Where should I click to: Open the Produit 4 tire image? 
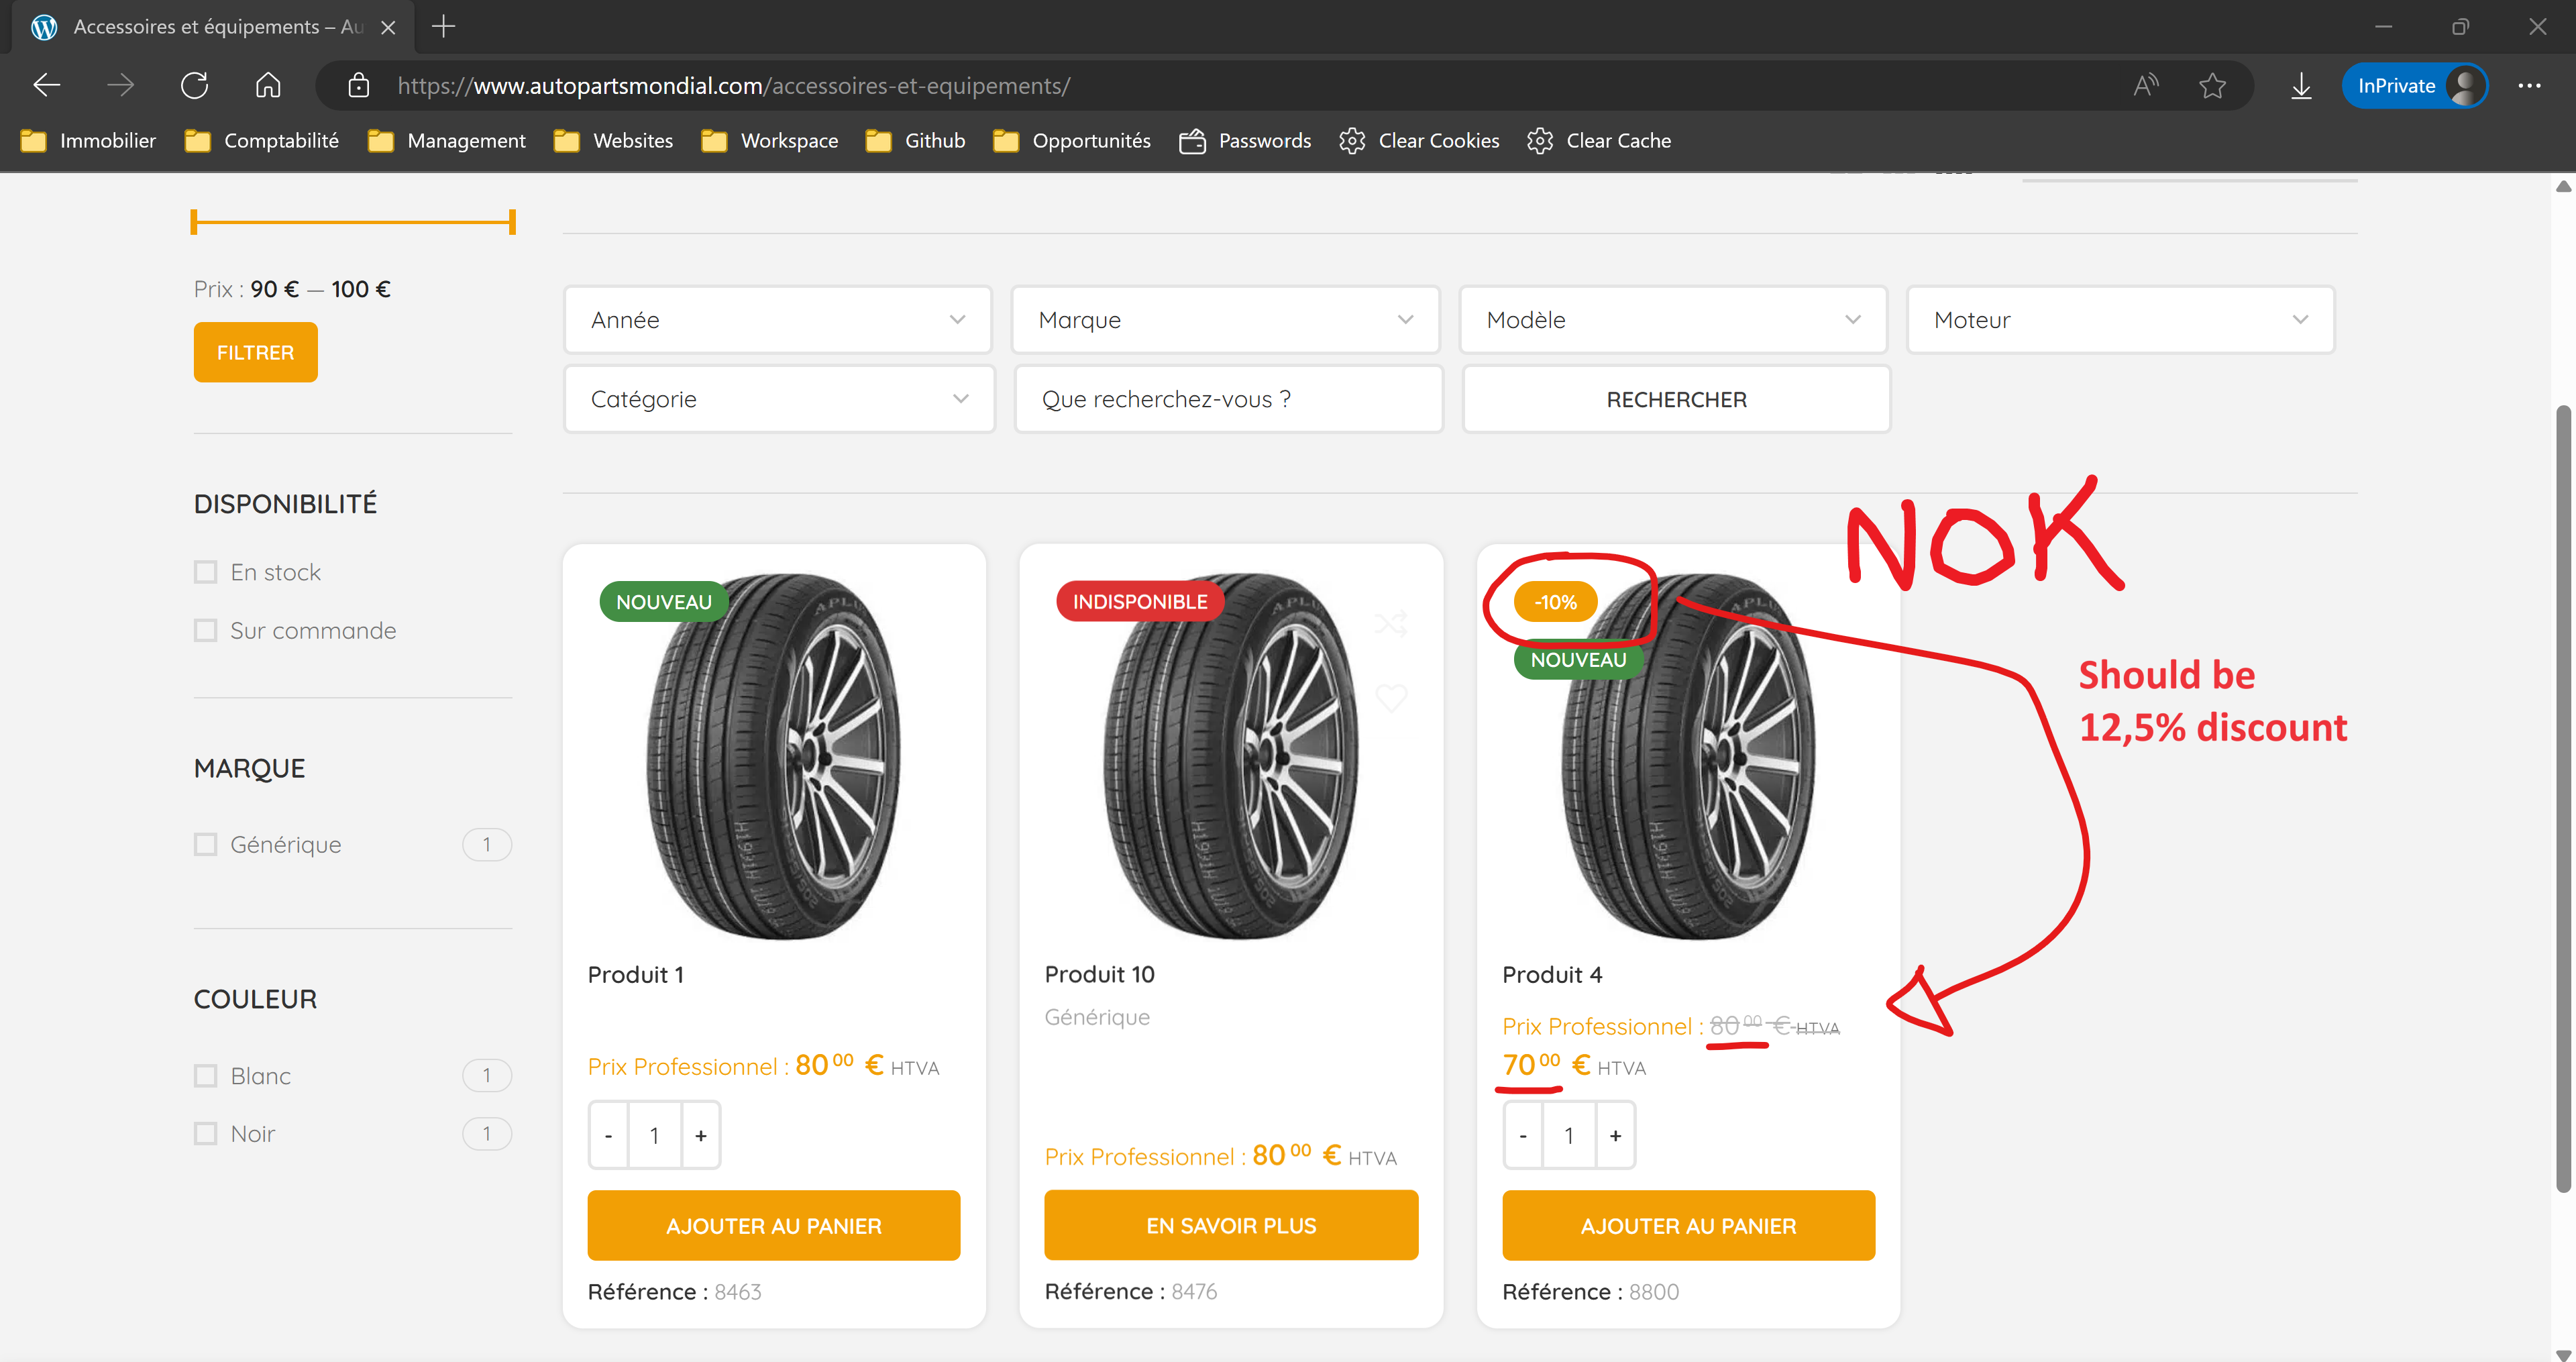1688,757
